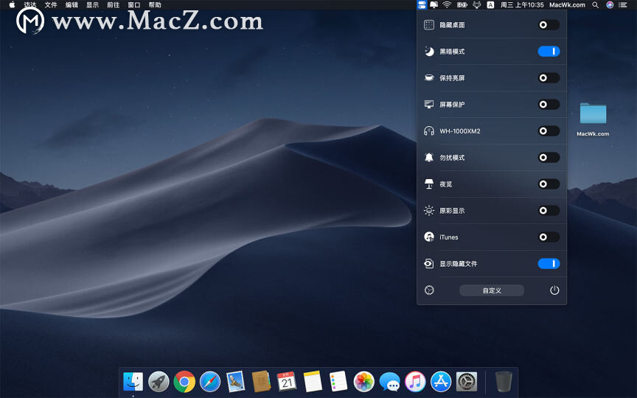Screen dimensions: 637x398
Task: Open the 编辑 menu
Action: tap(72, 5)
